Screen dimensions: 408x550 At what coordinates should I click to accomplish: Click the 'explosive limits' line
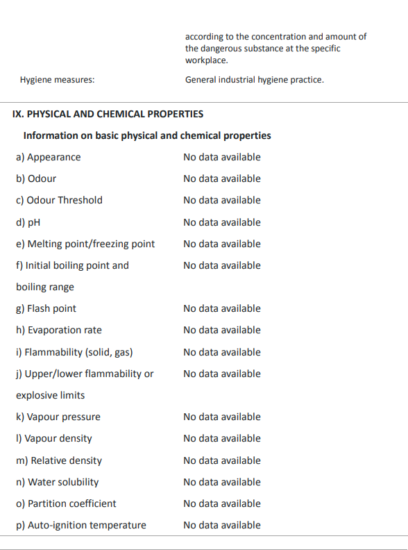pyautogui.click(x=51, y=395)
